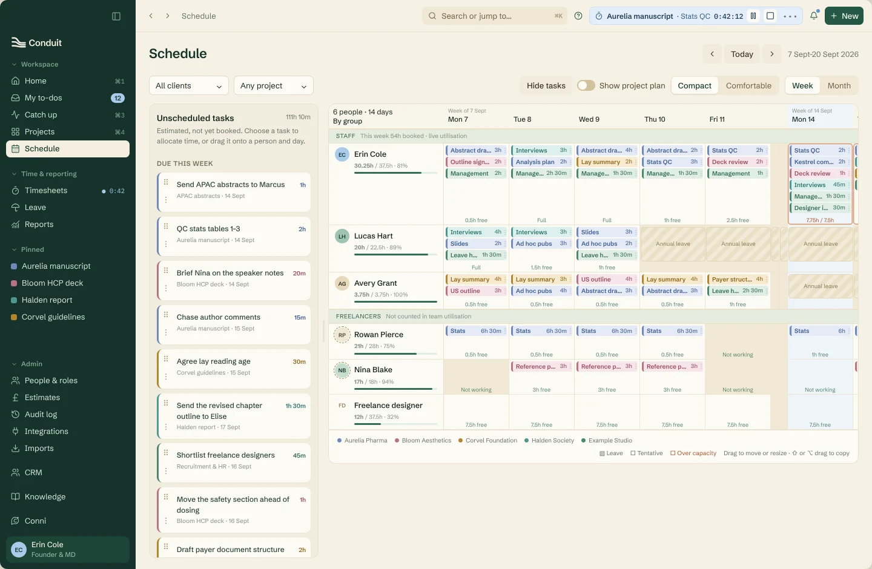Open the Reports section

pyautogui.click(x=68, y=225)
